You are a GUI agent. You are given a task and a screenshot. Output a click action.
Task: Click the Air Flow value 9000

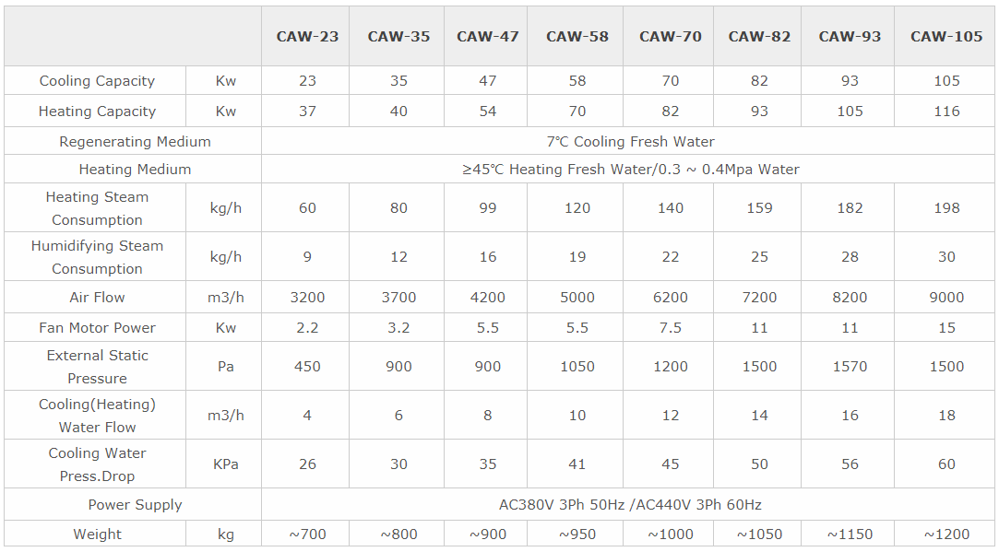[946, 298]
